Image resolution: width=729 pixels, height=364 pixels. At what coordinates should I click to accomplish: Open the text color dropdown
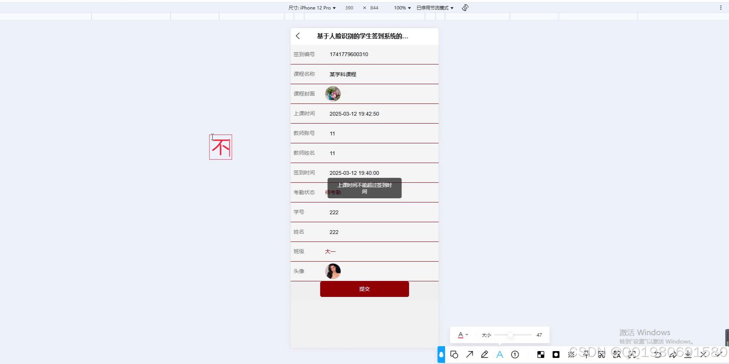pos(462,335)
